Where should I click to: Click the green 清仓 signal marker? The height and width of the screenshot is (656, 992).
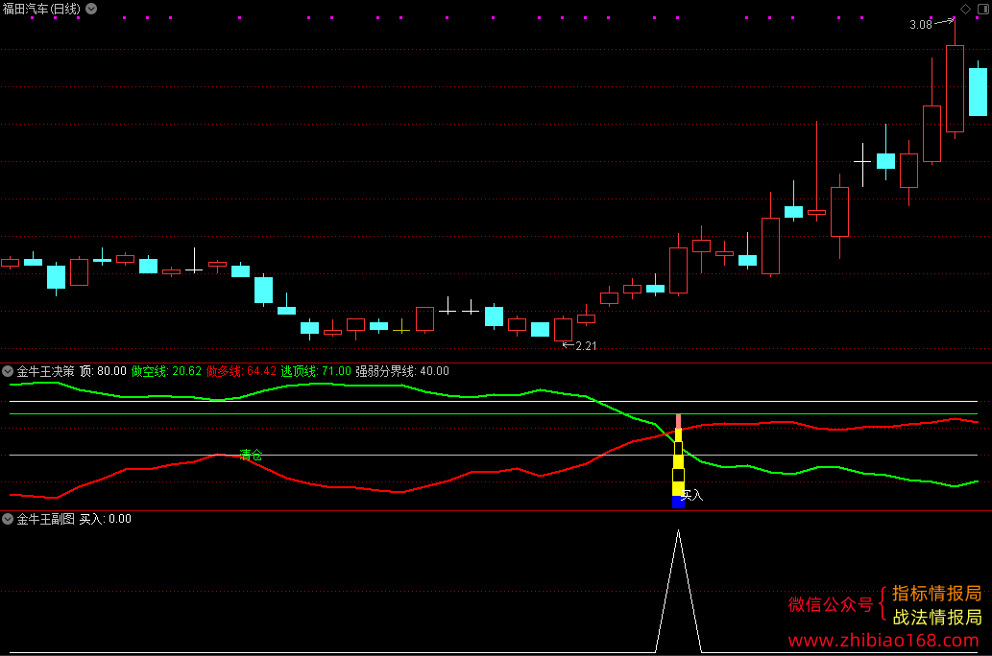[x=252, y=455]
